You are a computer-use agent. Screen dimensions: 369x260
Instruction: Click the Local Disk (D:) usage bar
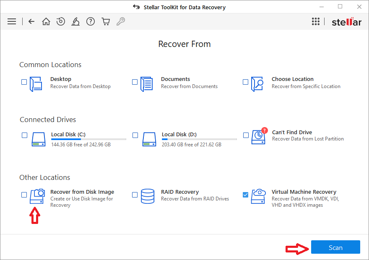(199, 139)
